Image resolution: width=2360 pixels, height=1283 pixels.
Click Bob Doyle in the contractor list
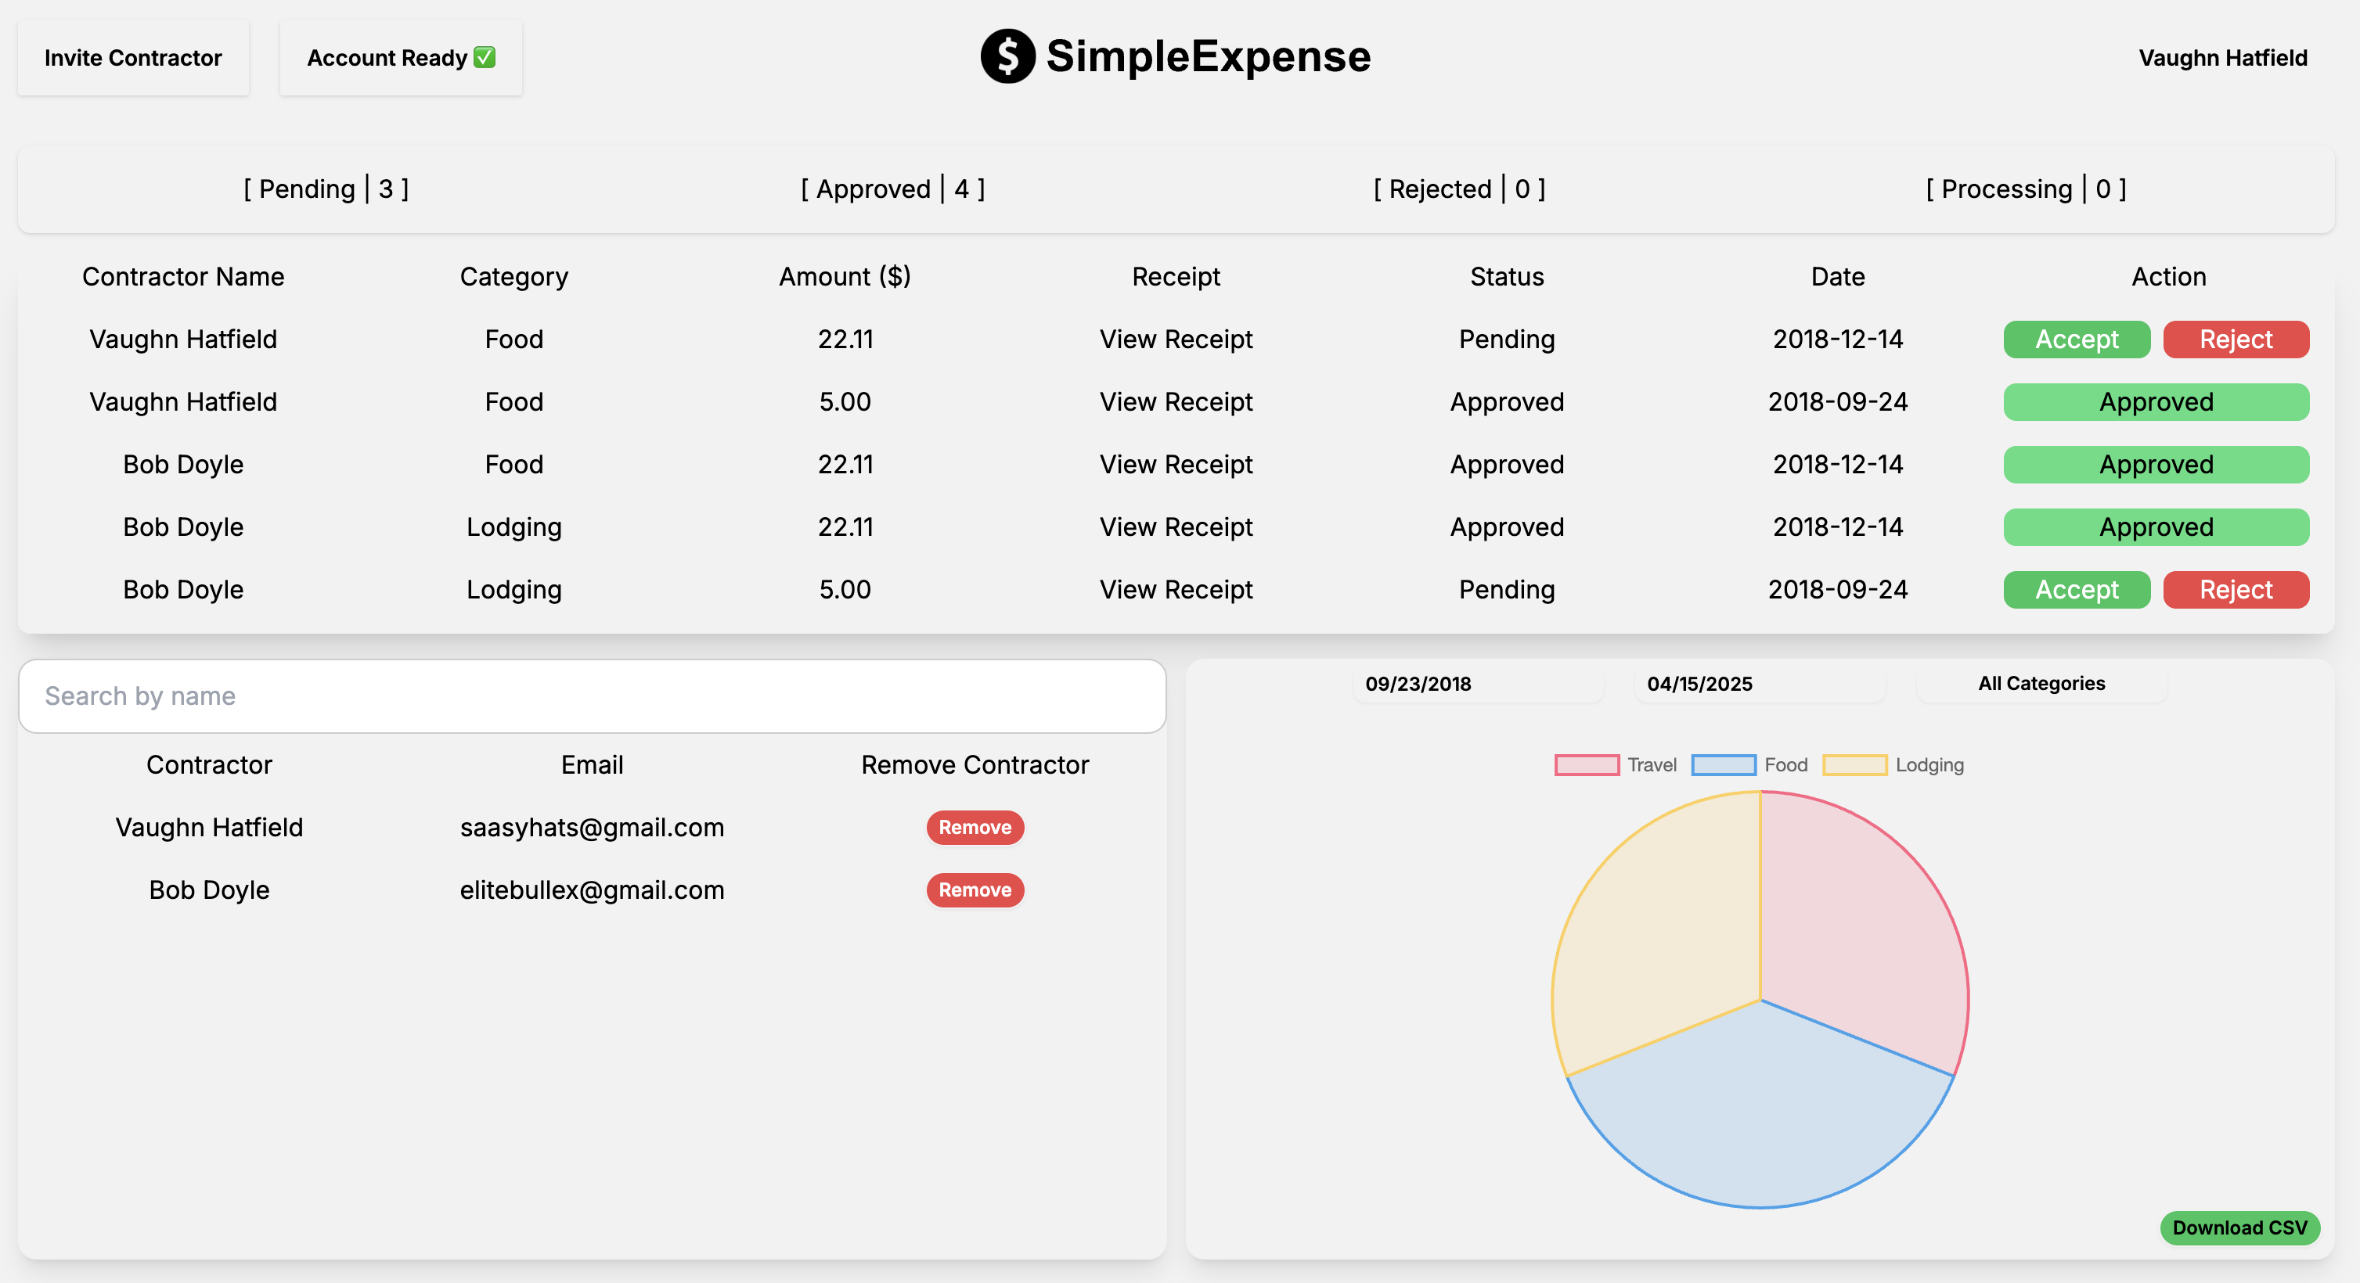coord(209,890)
